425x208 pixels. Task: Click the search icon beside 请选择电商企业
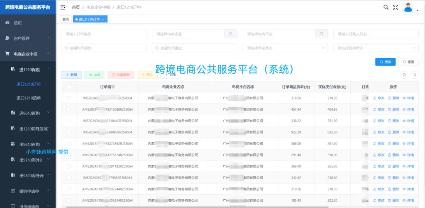tap(231, 34)
